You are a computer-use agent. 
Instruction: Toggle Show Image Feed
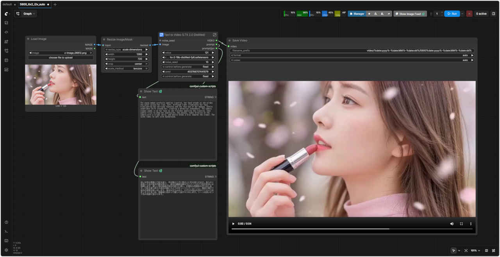tap(410, 14)
